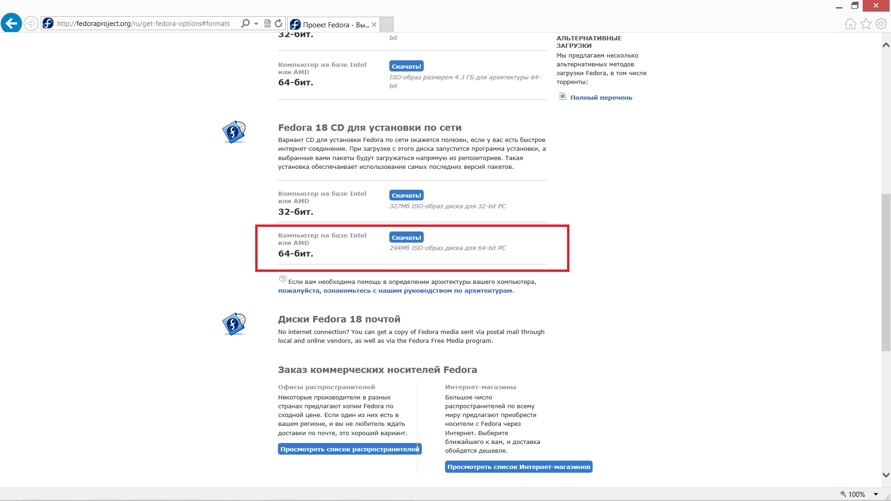Open Favorites with the star icon
891x501 pixels.
[x=866, y=24]
